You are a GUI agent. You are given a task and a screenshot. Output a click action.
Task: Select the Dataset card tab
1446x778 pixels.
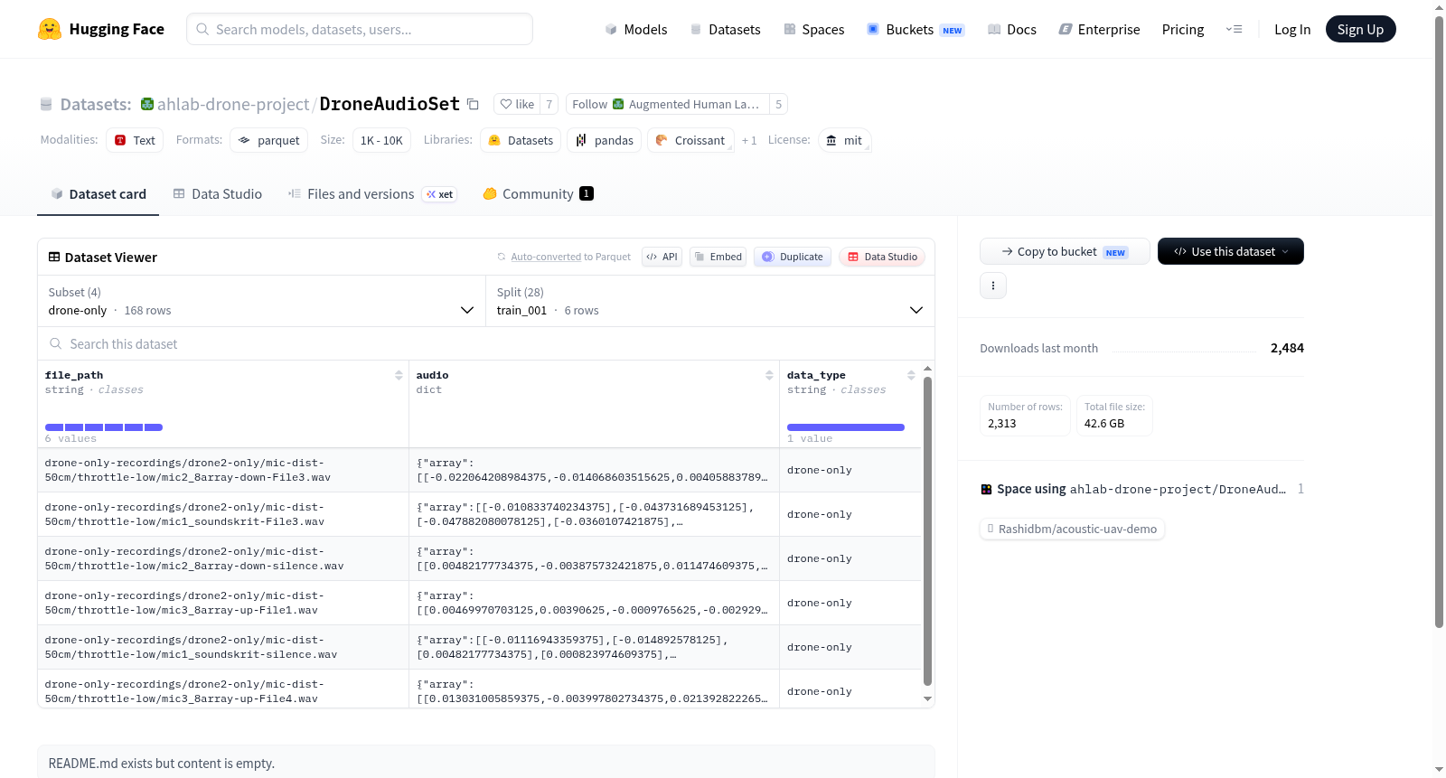99,194
